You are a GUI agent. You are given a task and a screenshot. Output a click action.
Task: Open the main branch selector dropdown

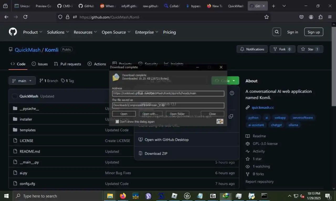click(x=22, y=81)
